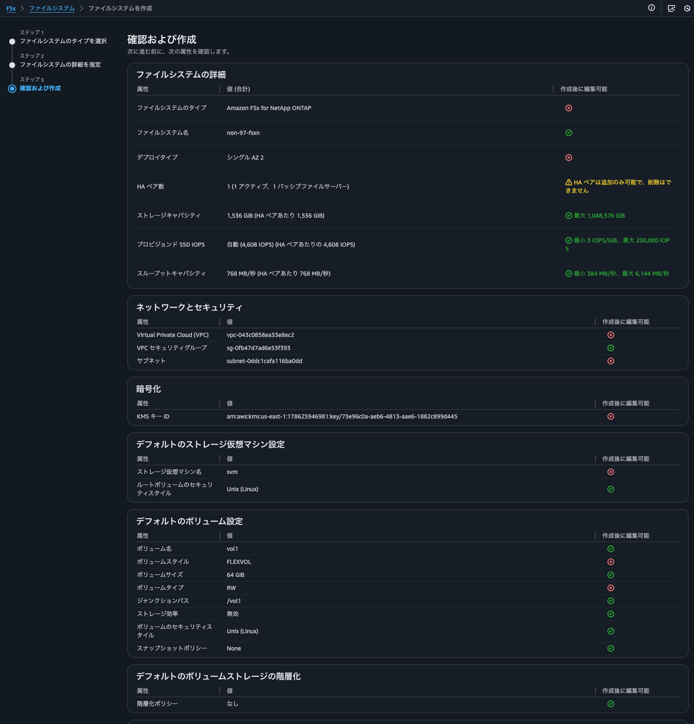Select subnet-0ddc1cafa116ba0dd value
Image resolution: width=694 pixels, height=724 pixels.
pos(264,361)
